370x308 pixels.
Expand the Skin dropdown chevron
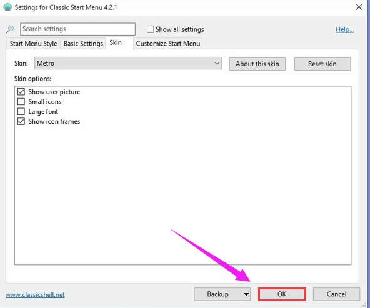coord(217,63)
